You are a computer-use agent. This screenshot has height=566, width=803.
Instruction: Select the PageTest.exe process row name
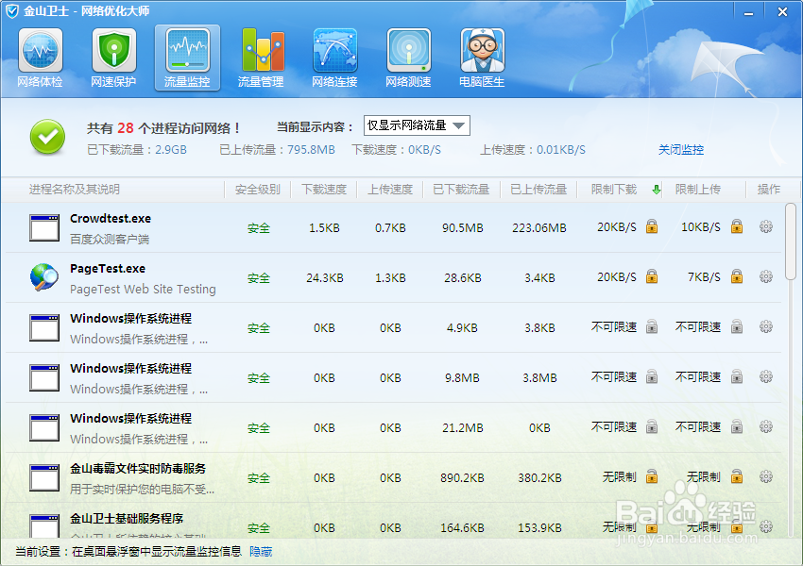tap(108, 269)
